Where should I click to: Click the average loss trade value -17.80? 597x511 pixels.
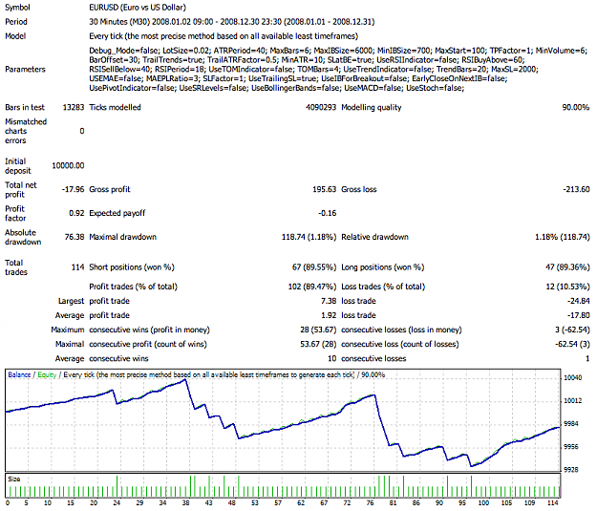pyautogui.click(x=578, y=315)
